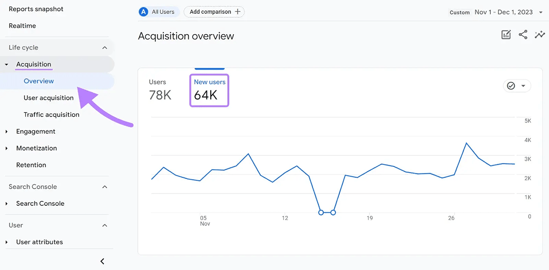This screenshot has height=270, width=549.
Task: Open the Traffic acquisition report
Action: coord(51,115)
